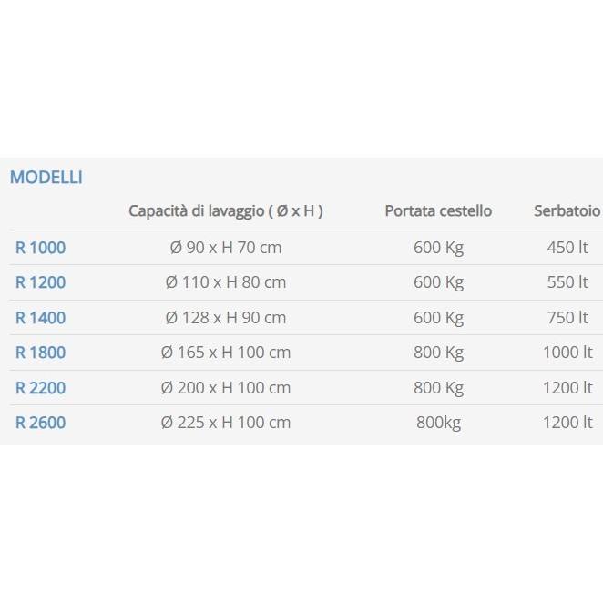Click the MODELLI heading
This screenshot has height=603, width=603.
46,178
